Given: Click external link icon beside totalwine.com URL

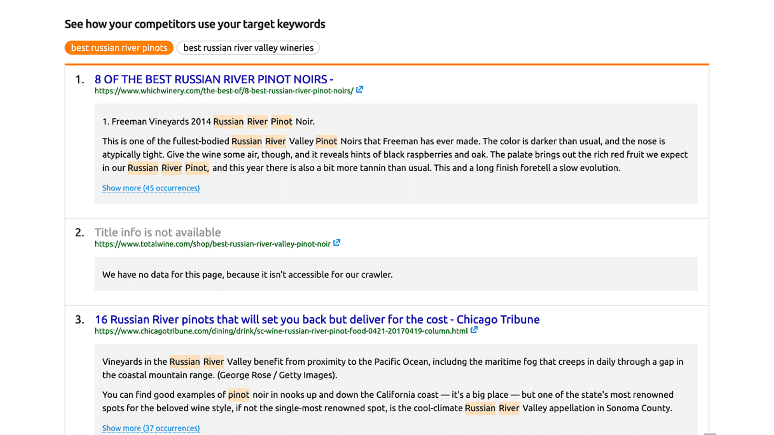Looking at the screenshot, I should tap(337, 243).
